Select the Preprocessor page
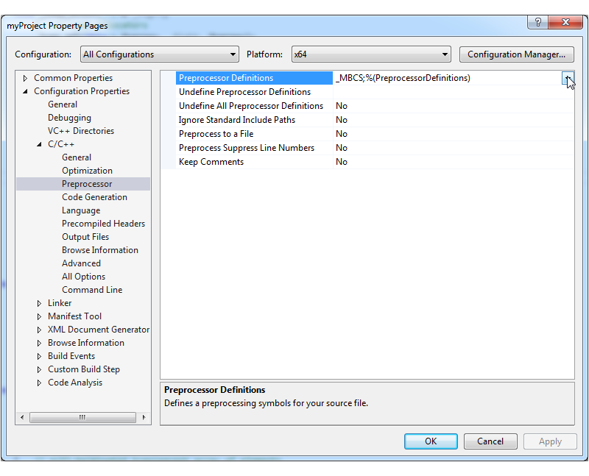The height and width of the screenshot is (476, 589). 87,184
